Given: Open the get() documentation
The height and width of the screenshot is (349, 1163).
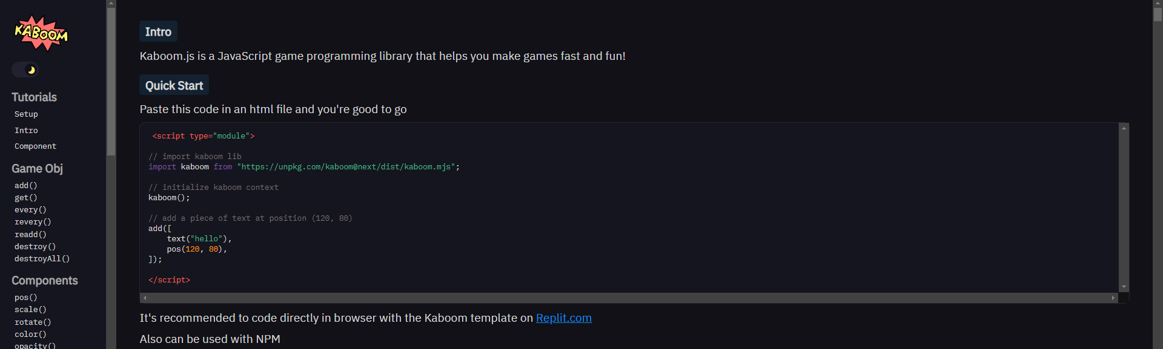Looking at the screenshot, I should pyautogui.click(x=25, y=198).
